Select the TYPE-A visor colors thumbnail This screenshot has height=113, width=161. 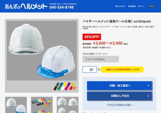42,105
